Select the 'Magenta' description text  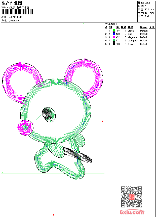[x=132, y=37]
